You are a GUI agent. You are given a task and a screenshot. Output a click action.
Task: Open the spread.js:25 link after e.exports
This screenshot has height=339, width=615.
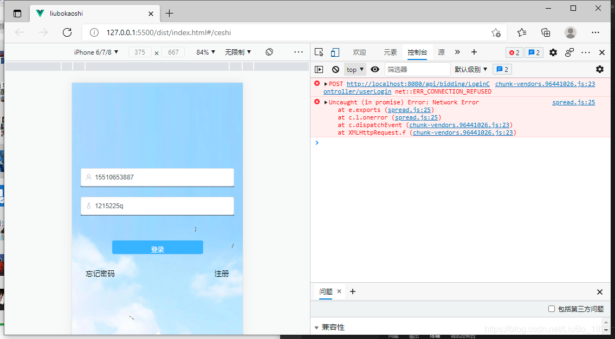[x=409, y=110]
